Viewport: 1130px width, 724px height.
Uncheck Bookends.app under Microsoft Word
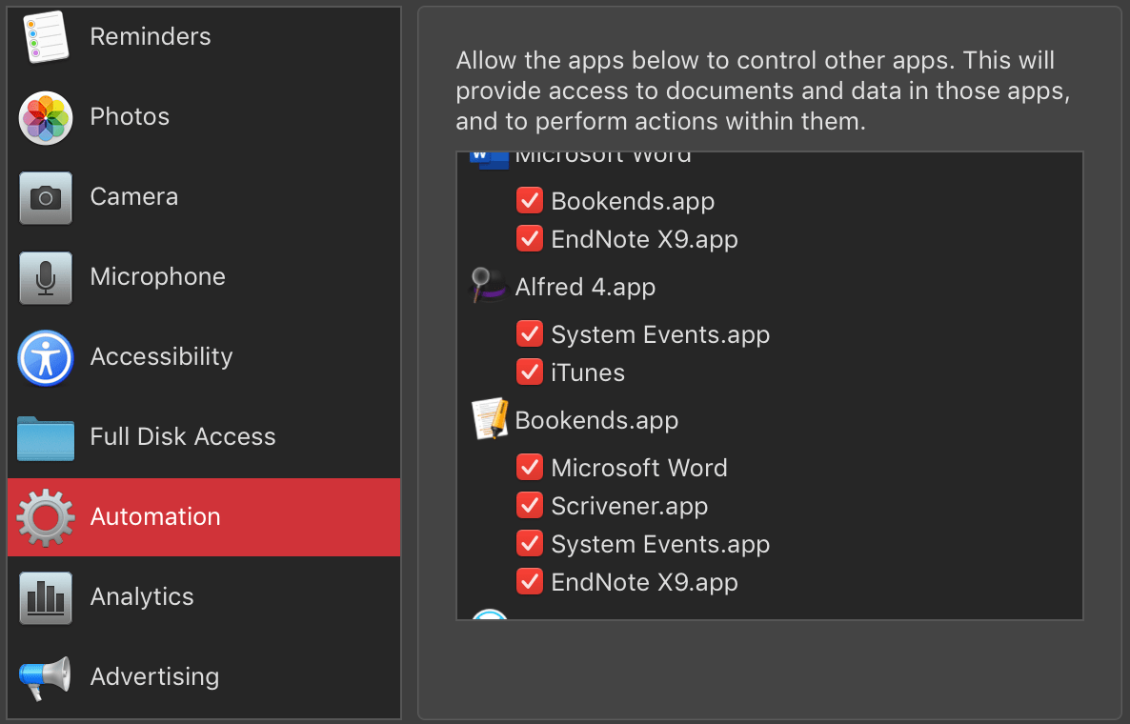pyautogui.click(x=530, y=200)
